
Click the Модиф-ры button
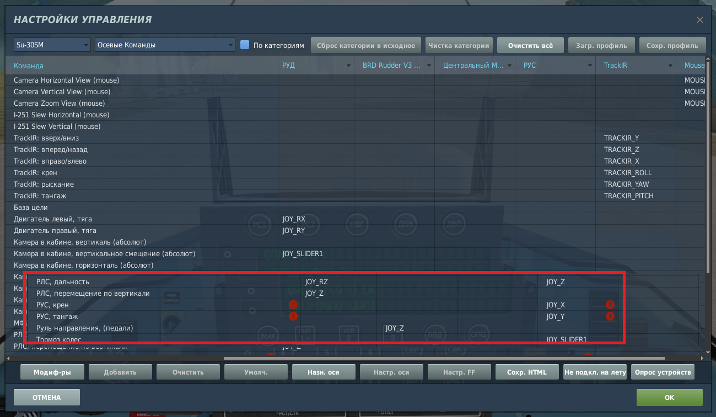point(52,372)
